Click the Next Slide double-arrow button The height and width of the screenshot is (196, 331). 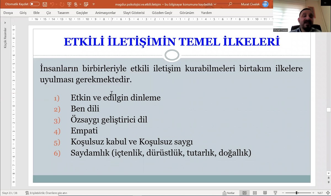point(329,182)
